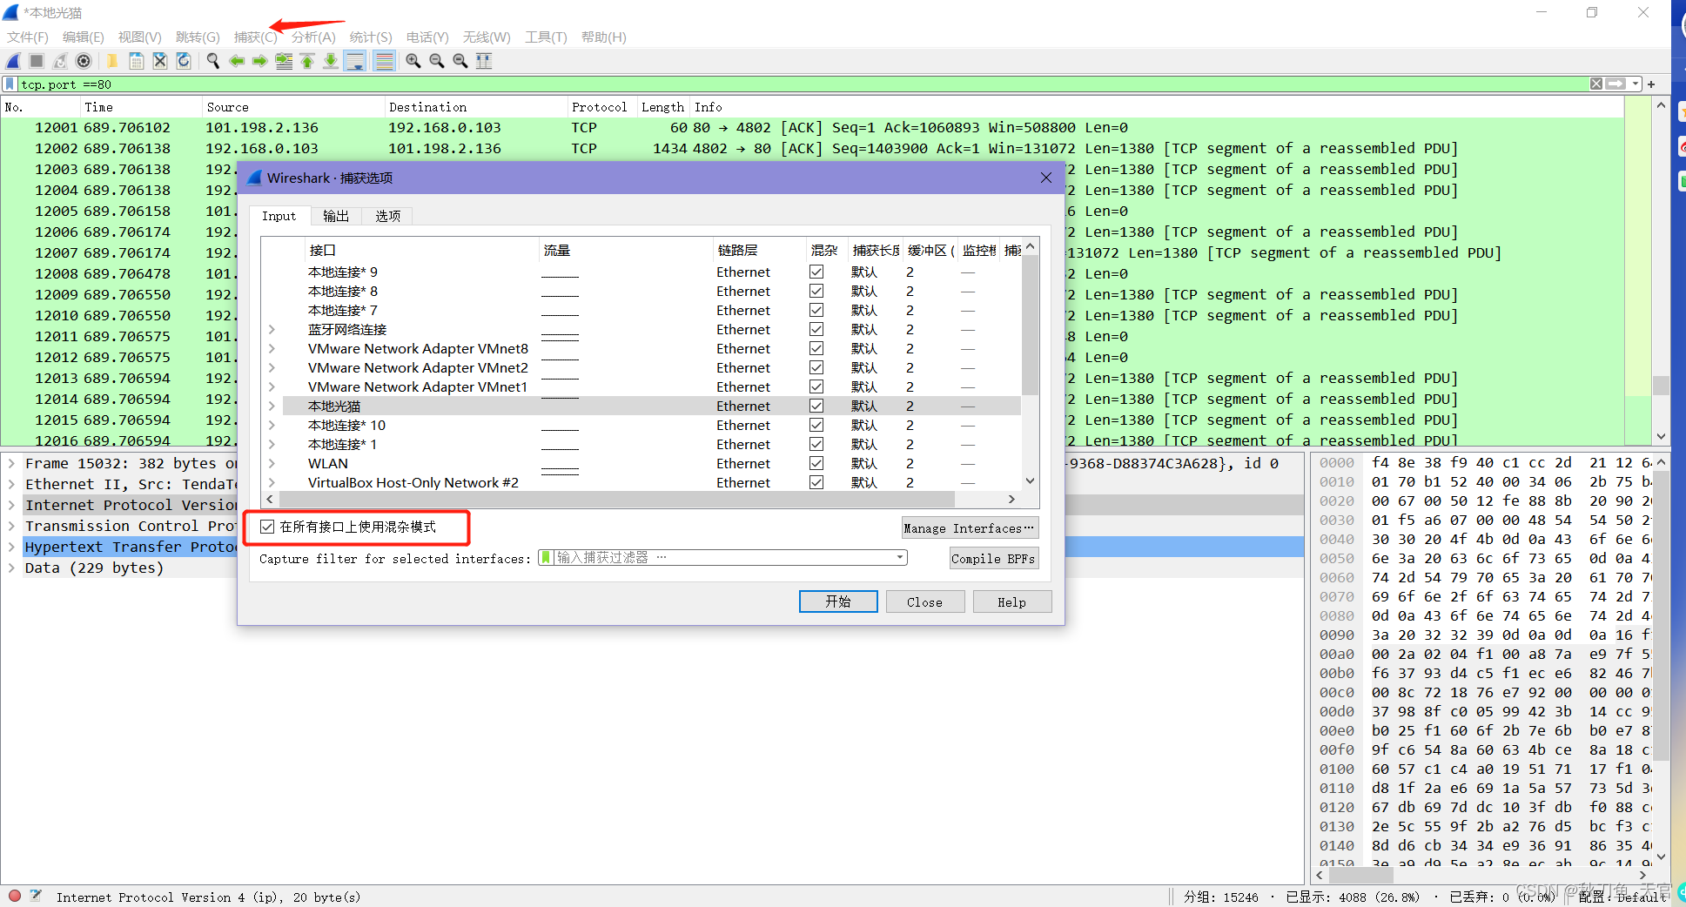Go to previous packet (left arrow)
Viewport: 1686px width, 907px height.
(237, 61)
